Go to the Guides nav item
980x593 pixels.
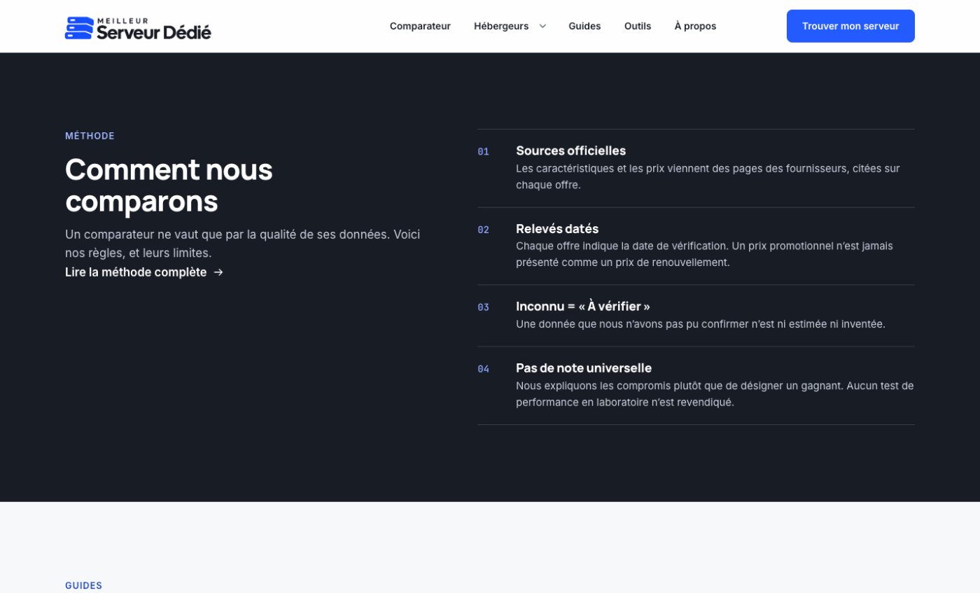pyautogui.click(x=584, y=26)
